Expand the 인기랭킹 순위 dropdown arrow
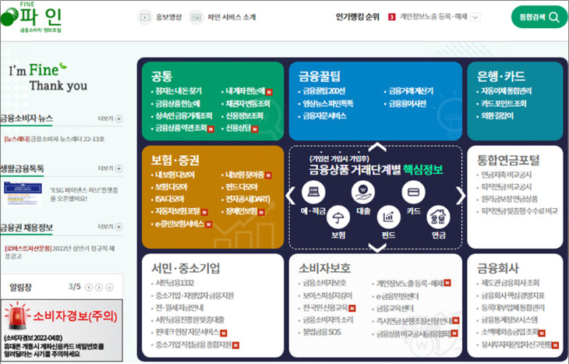The height and width of the screenshot is (364, 569). [x=475, y=17]
